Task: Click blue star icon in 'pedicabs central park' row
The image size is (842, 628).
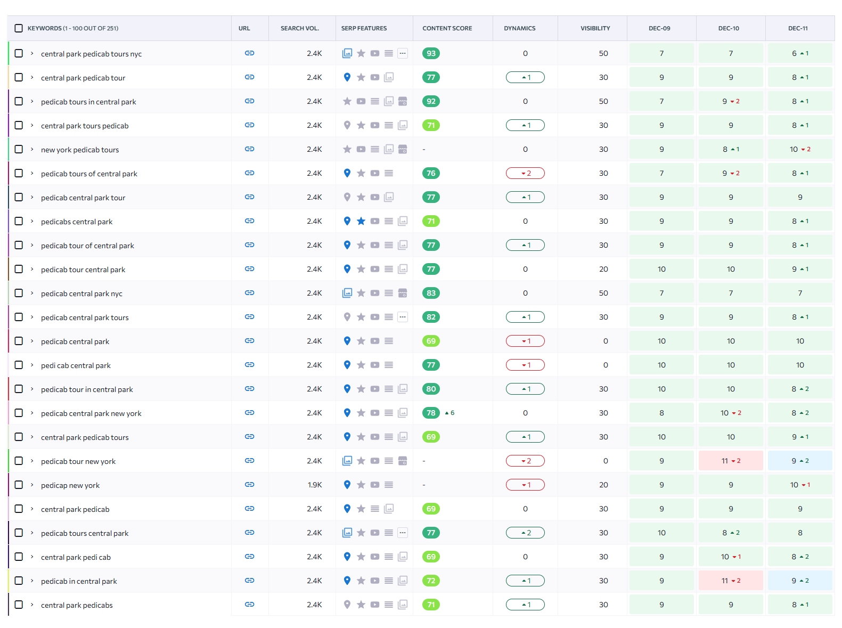Action: coord(361,221)
